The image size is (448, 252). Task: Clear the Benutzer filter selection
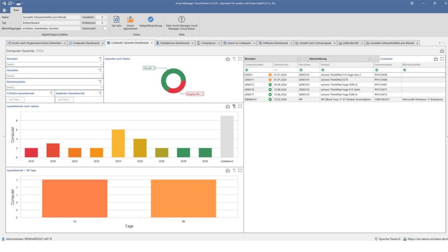coord(100,59)
